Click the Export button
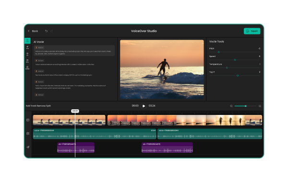The width and height of the screenshot is (288, 182). click(252, 31)
